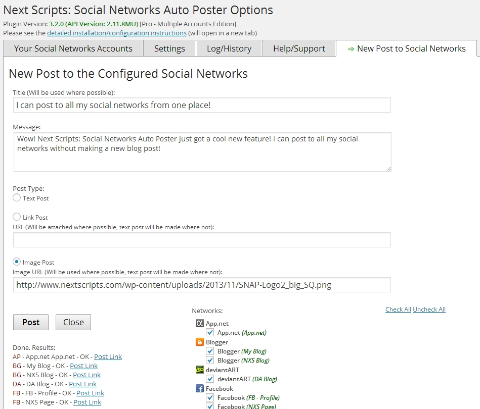
Task: Click the deviantART network icon
Action: tap(200, 370)
